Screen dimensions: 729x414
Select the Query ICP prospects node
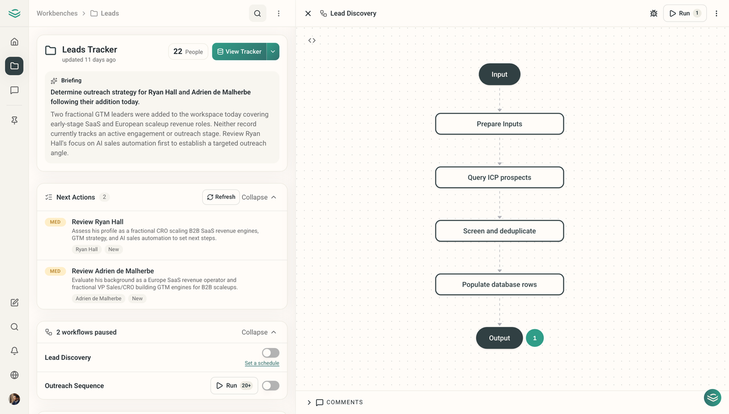click(499, 177)
